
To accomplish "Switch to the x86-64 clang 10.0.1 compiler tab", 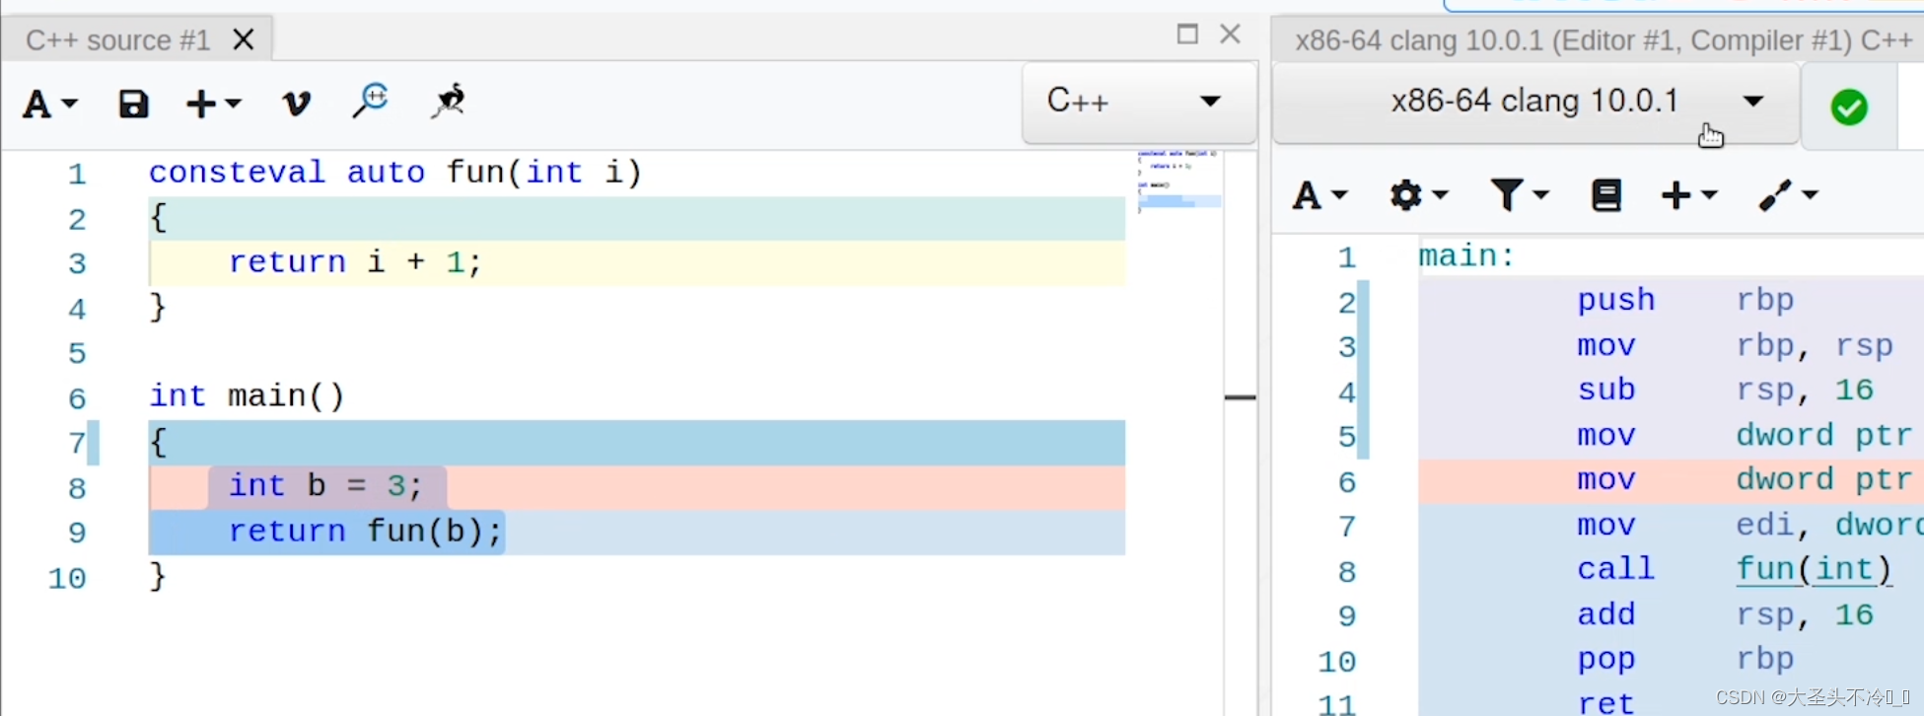I will coord(1603,40).
